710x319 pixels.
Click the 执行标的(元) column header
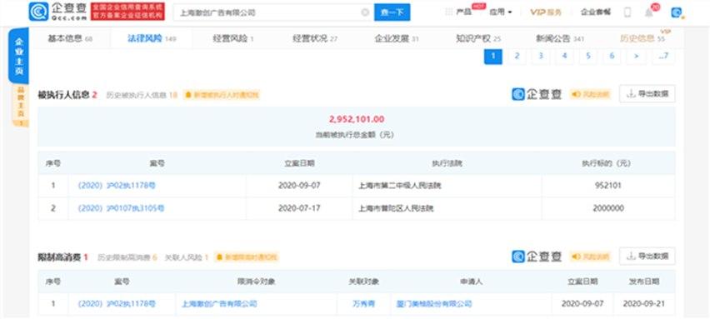[x=608, y=163]
